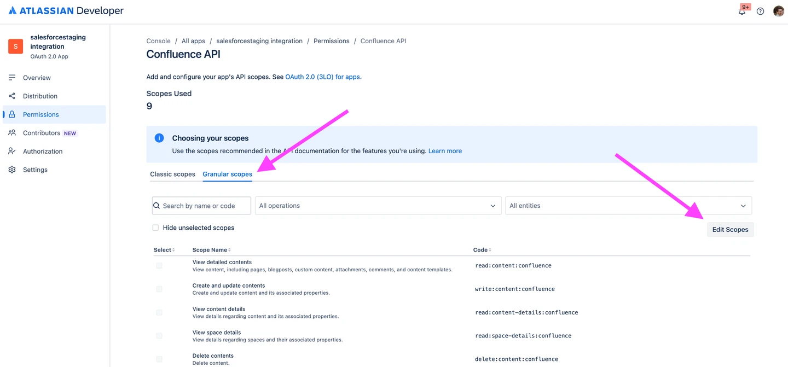The image size is (788, 367).
Task: Open salesforcestaging integration breadcrumb
Action: click(x=259, y=41)
